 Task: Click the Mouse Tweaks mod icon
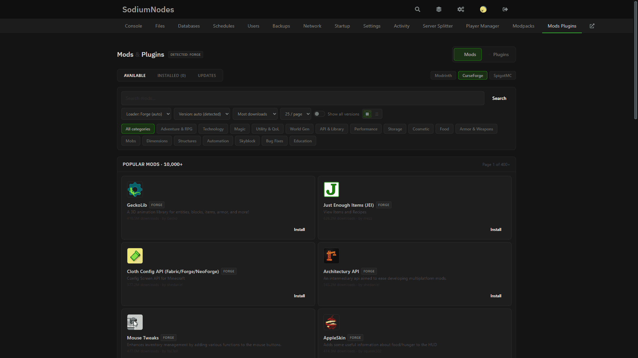(135, 322)
